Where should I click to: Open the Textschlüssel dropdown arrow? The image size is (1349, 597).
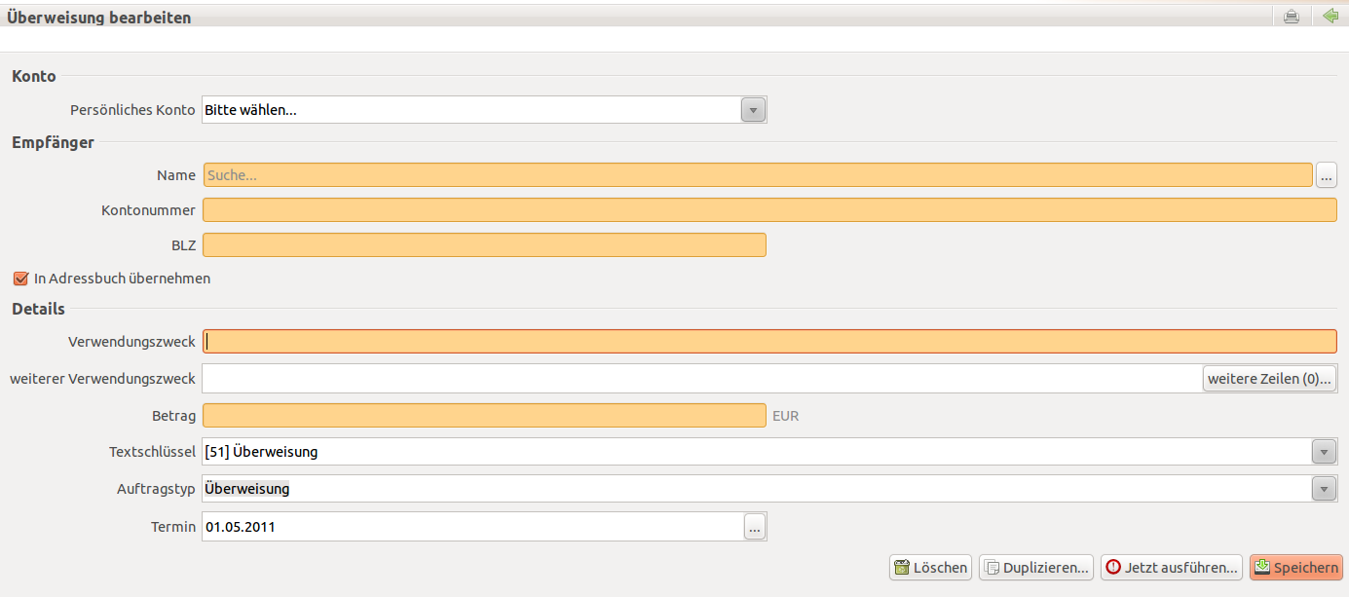1324,452
